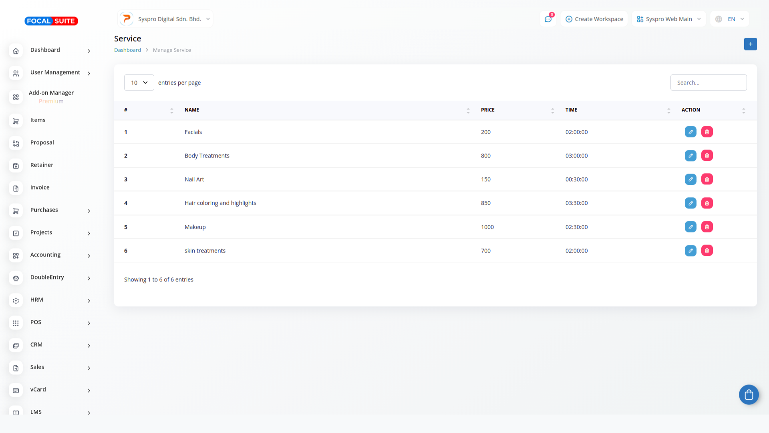Image resolution: width=769 pixels, height=433 pixels.
Task: Expand Syspro Web Main workspace dropdown
Action: coord(669,19)
